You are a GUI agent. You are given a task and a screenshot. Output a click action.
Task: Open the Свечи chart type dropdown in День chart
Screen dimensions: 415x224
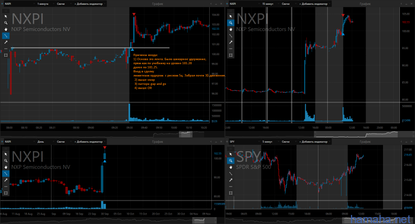(x=64, y=142)
